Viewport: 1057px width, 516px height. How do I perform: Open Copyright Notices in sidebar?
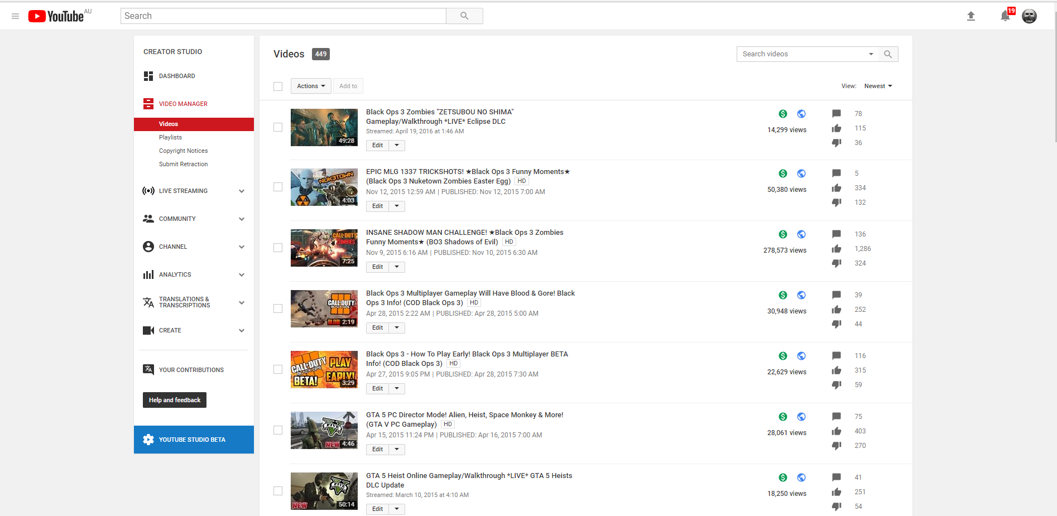[x=183, y=151]
